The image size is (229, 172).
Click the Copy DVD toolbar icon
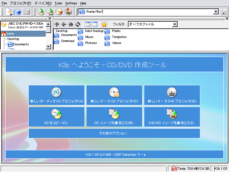tap(50, 12)
